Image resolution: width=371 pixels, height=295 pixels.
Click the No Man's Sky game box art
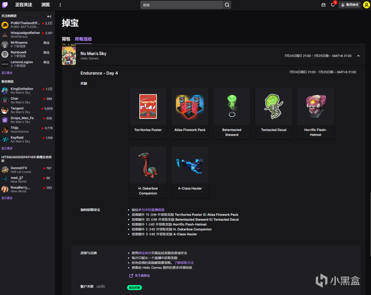69,56
